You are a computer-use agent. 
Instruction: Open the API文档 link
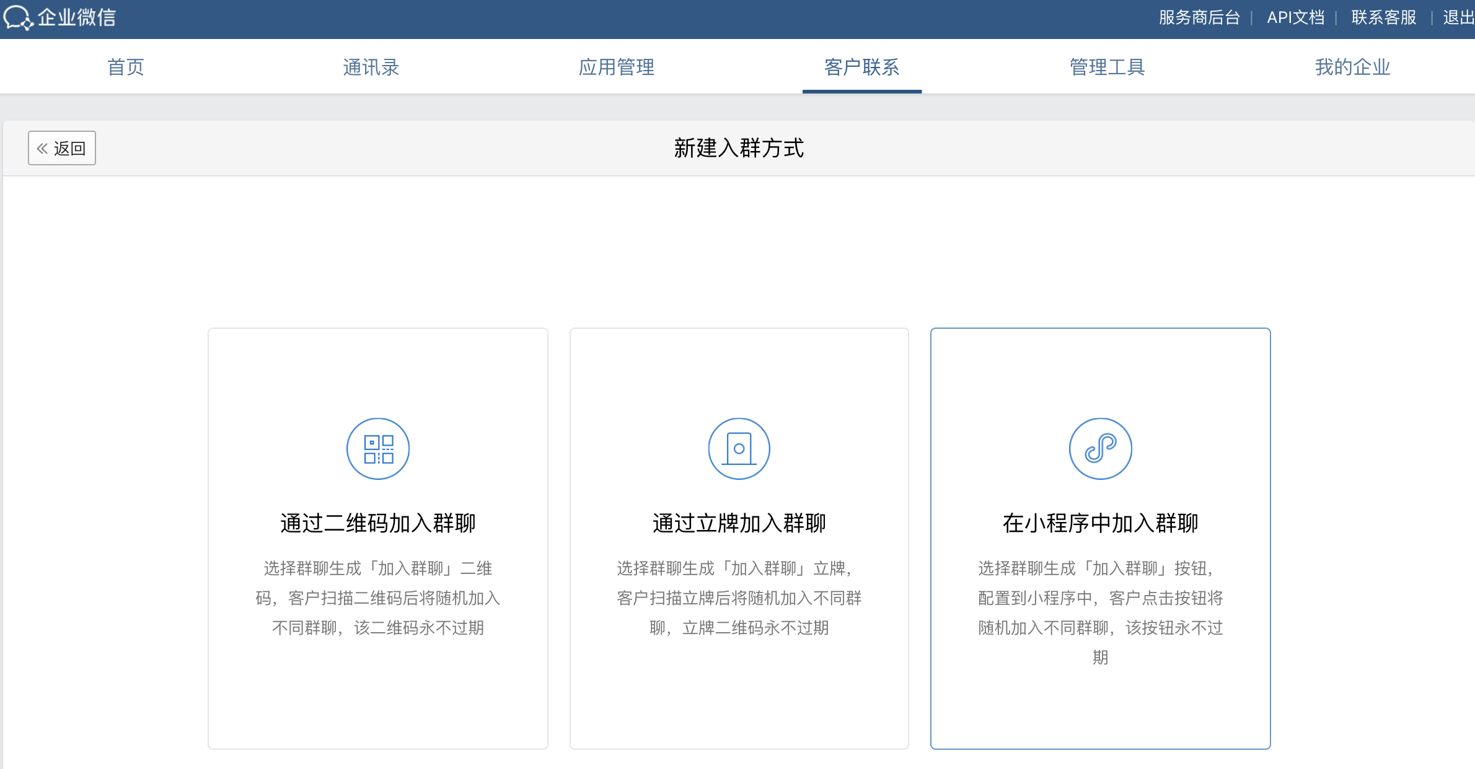click(1295, 17)
